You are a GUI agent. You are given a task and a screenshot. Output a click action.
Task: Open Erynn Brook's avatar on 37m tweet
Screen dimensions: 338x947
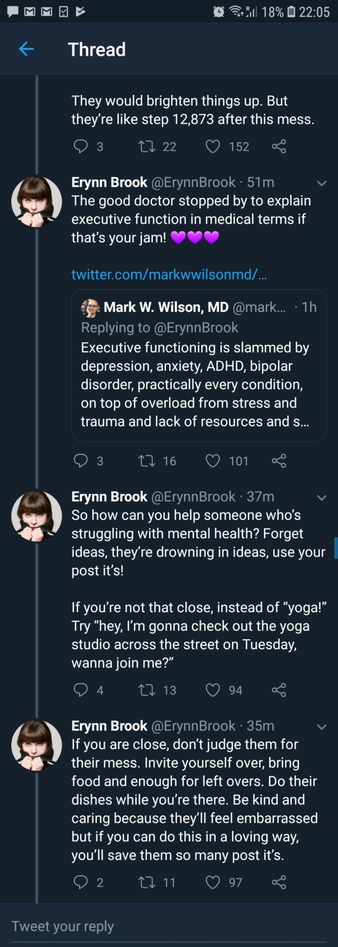36,516
